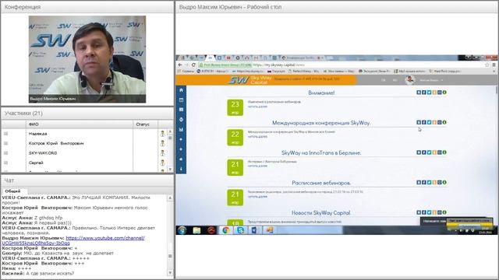
Task: Open Chrome from the shared taskbar
Action: click(x=225, y=230)
